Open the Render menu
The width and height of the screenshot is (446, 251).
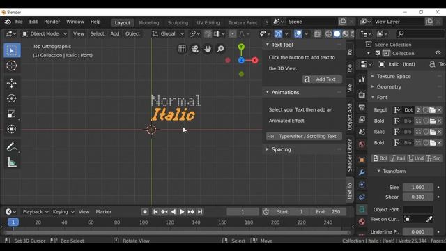click(52, 22)
